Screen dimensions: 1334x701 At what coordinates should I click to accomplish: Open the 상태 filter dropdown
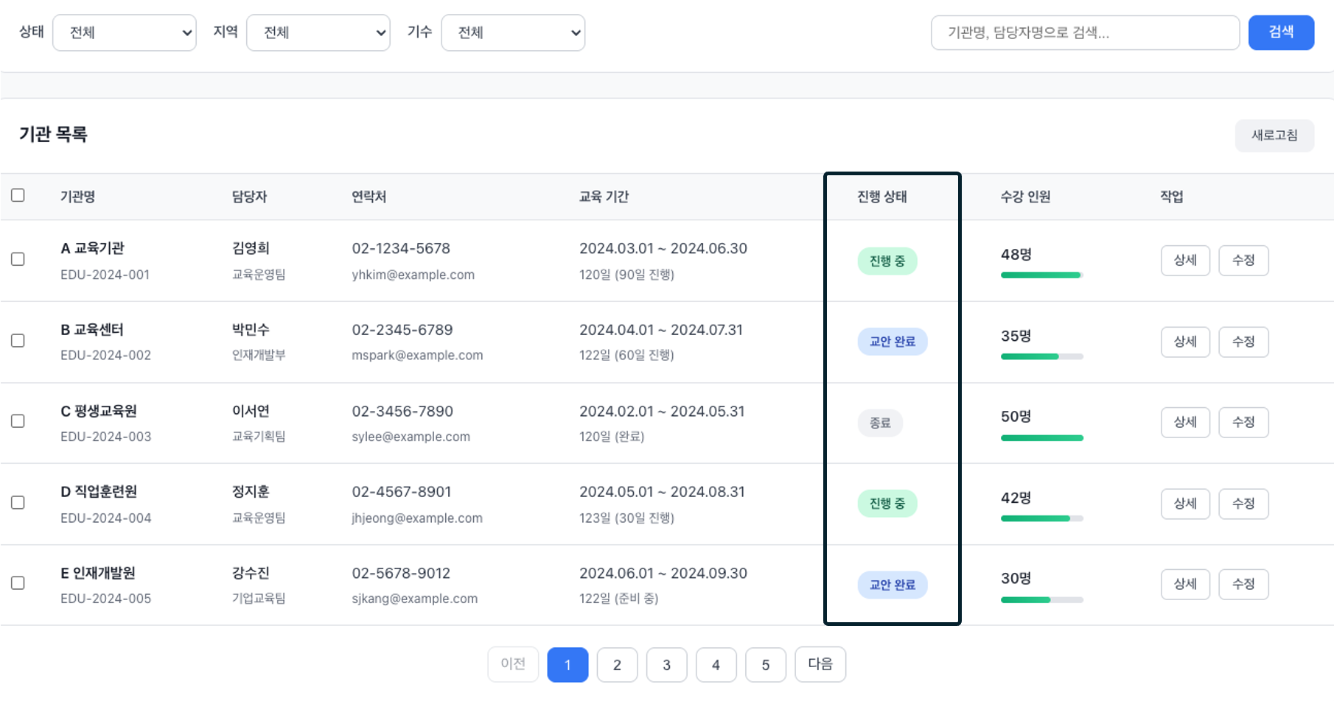tap(124, 32)
